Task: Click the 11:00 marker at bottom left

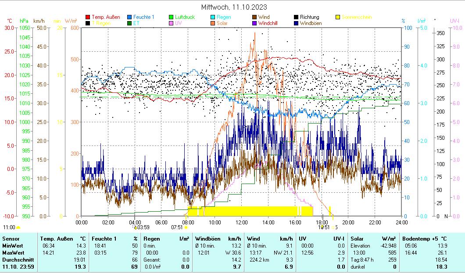Action: pyautogui.click(x=9, y=227)
